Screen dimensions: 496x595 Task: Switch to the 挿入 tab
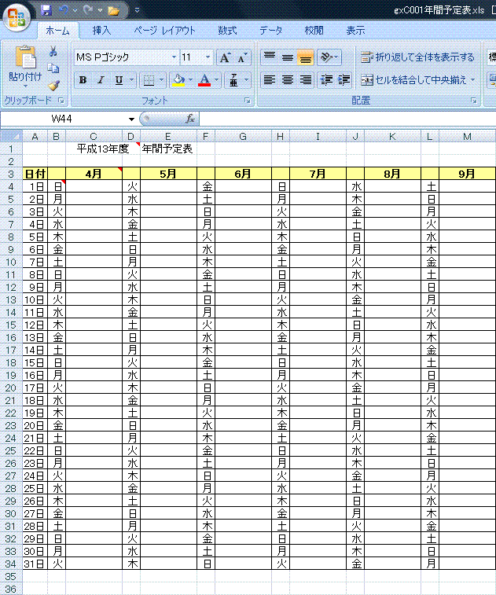[101, 31]
